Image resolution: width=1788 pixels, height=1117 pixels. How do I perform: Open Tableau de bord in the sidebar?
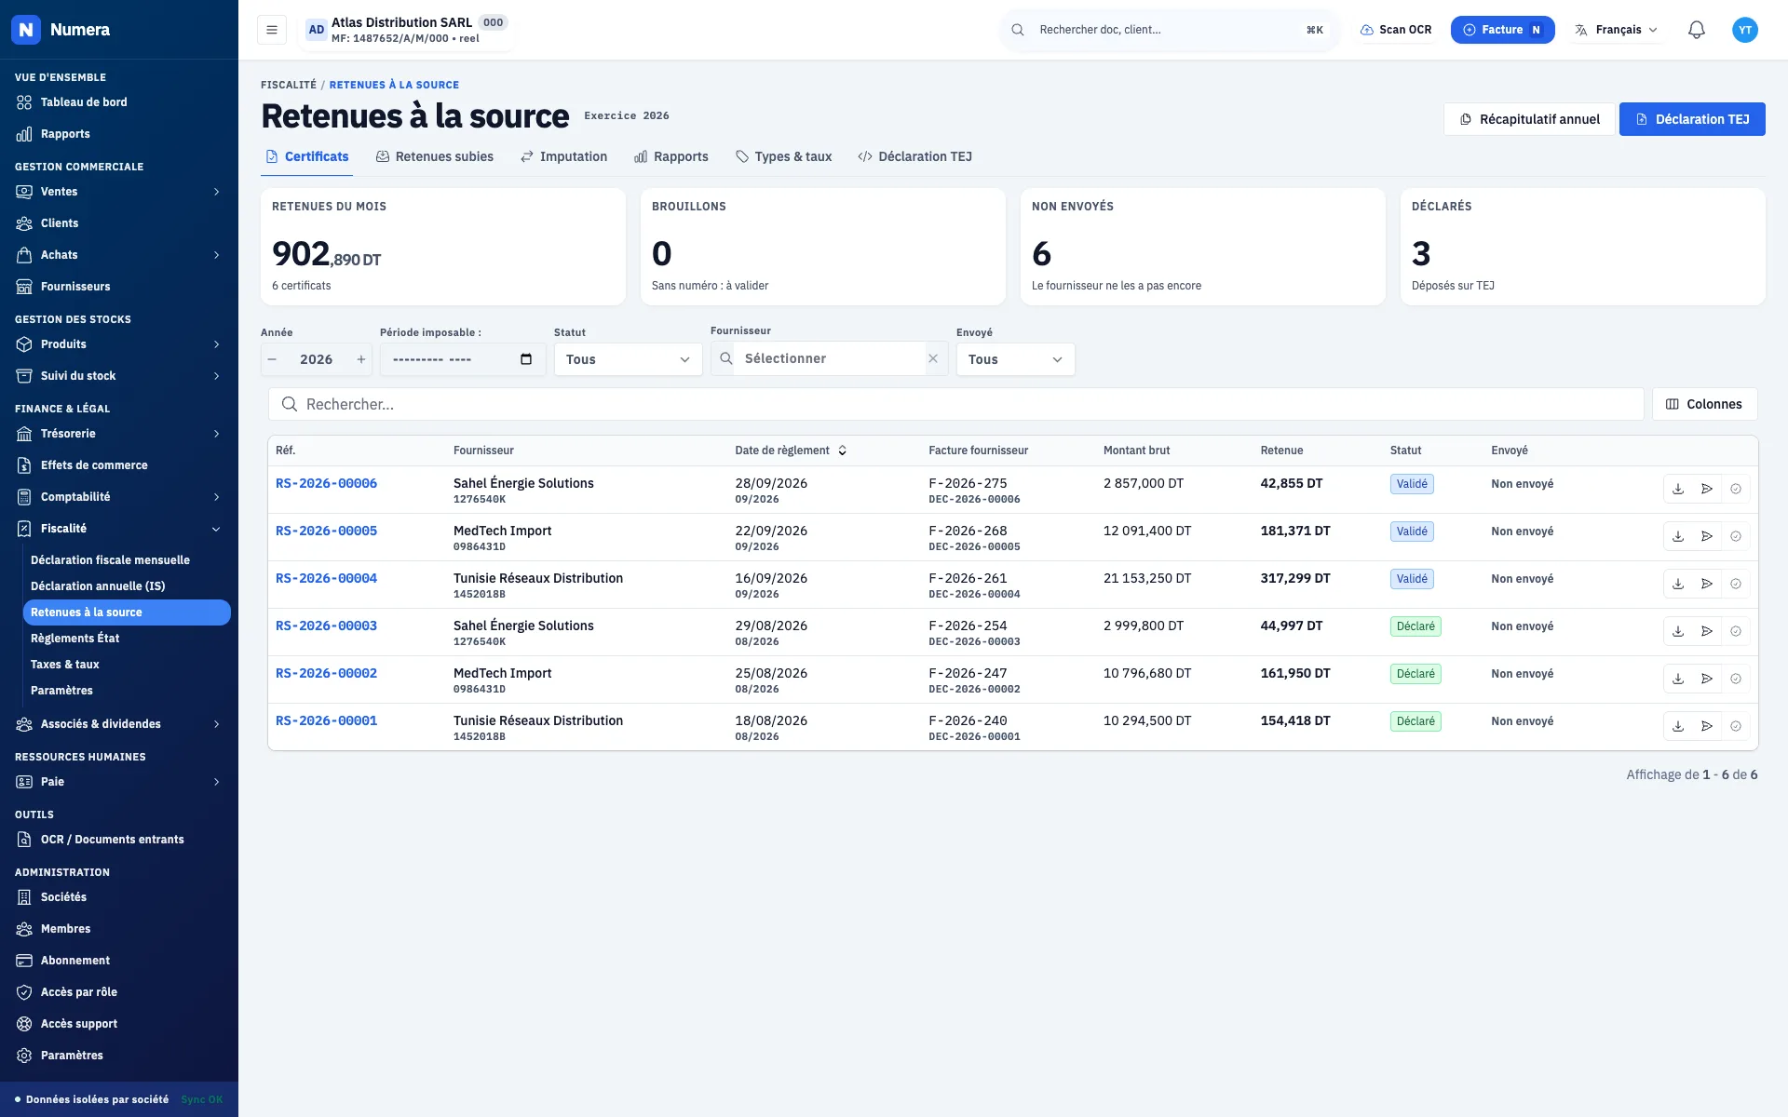pyautogui.click(x=119, y=102)
